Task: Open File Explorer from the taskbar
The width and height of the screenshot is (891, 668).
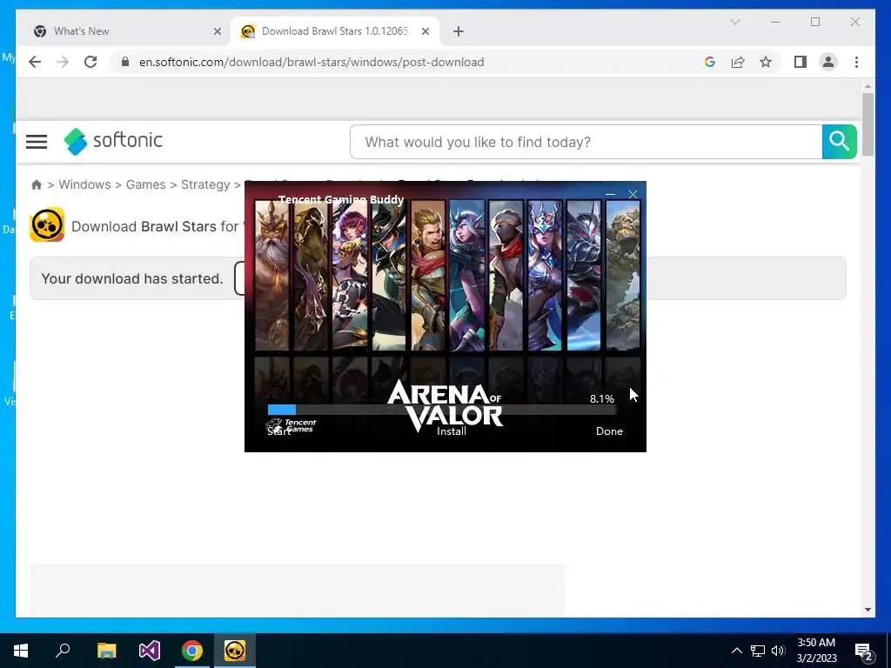Action: 106,651
